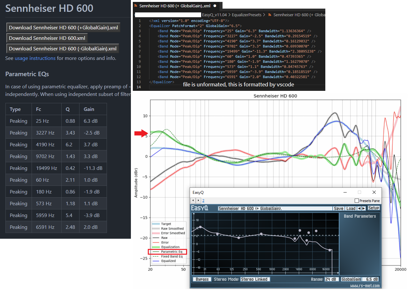Enable the Presets Pane checkbox
408x291 pixels.
pyautogui.click(x=357, y=201)
